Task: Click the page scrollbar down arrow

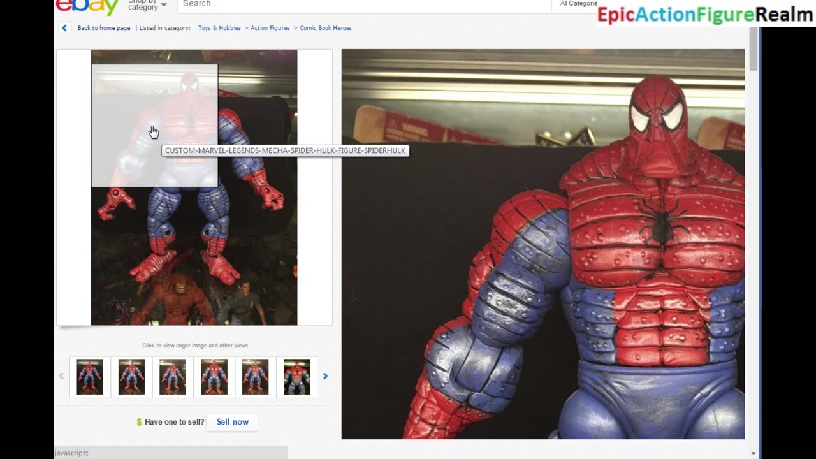Action: pyautogui.click(x=754, y=453)
